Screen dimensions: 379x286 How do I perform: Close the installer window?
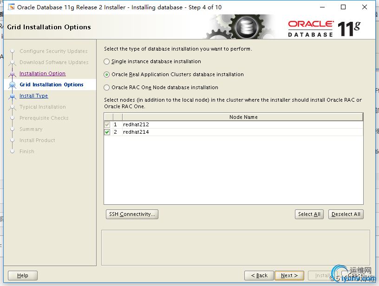365,7
